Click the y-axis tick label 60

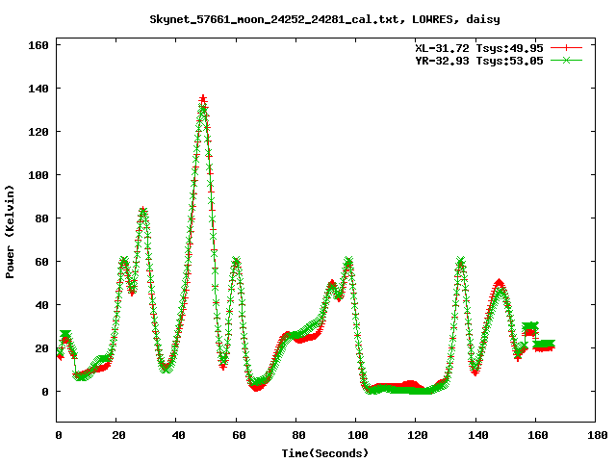[42, 262]
